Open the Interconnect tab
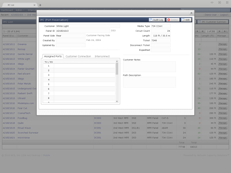231x173 pixels. 102,56
